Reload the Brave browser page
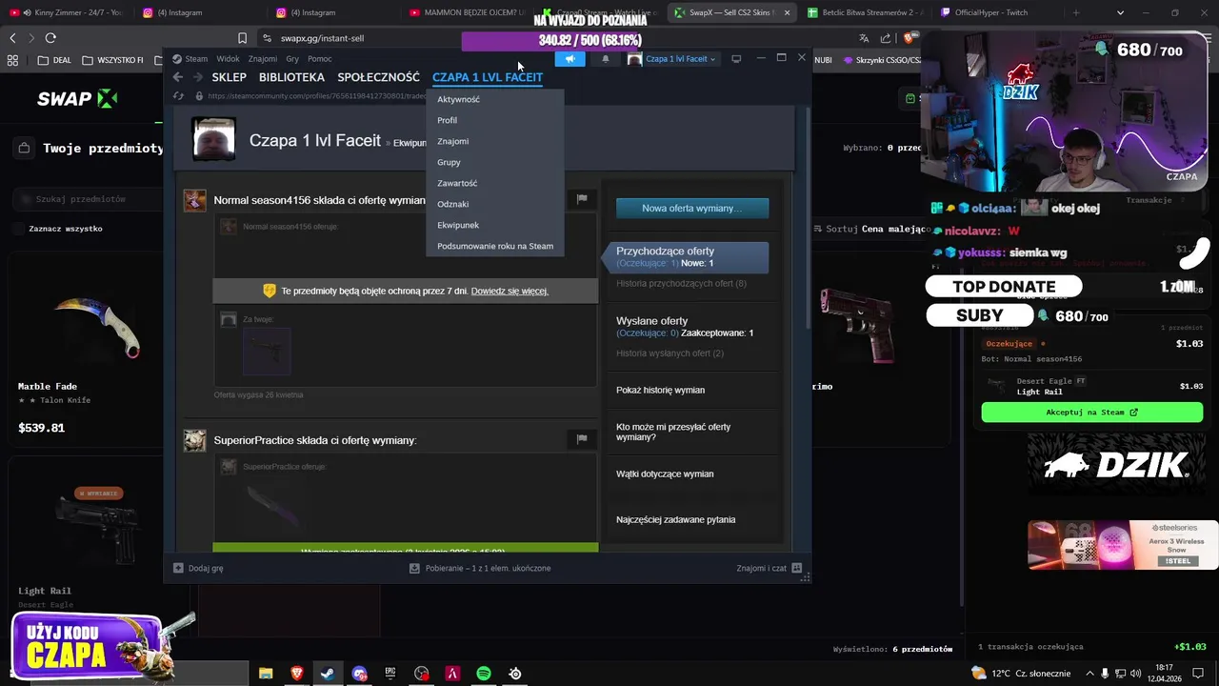 click(50, 38)
